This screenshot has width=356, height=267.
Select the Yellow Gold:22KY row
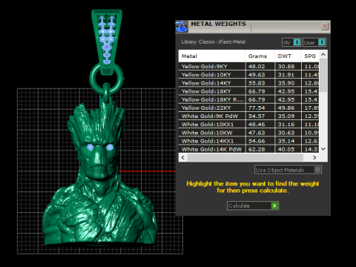pyautogui.click(x=249, y=108)
